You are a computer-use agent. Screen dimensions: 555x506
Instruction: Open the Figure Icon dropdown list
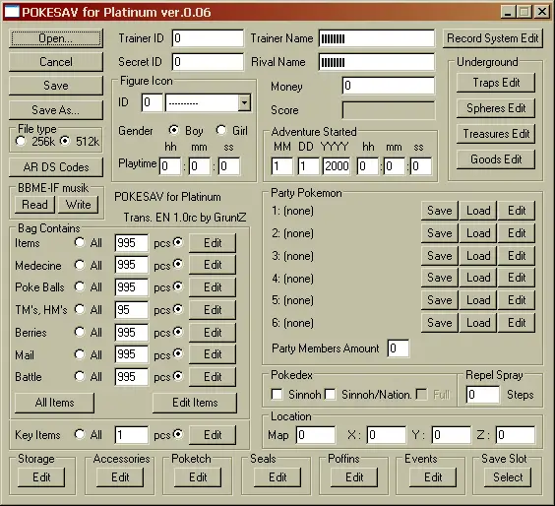244,103
